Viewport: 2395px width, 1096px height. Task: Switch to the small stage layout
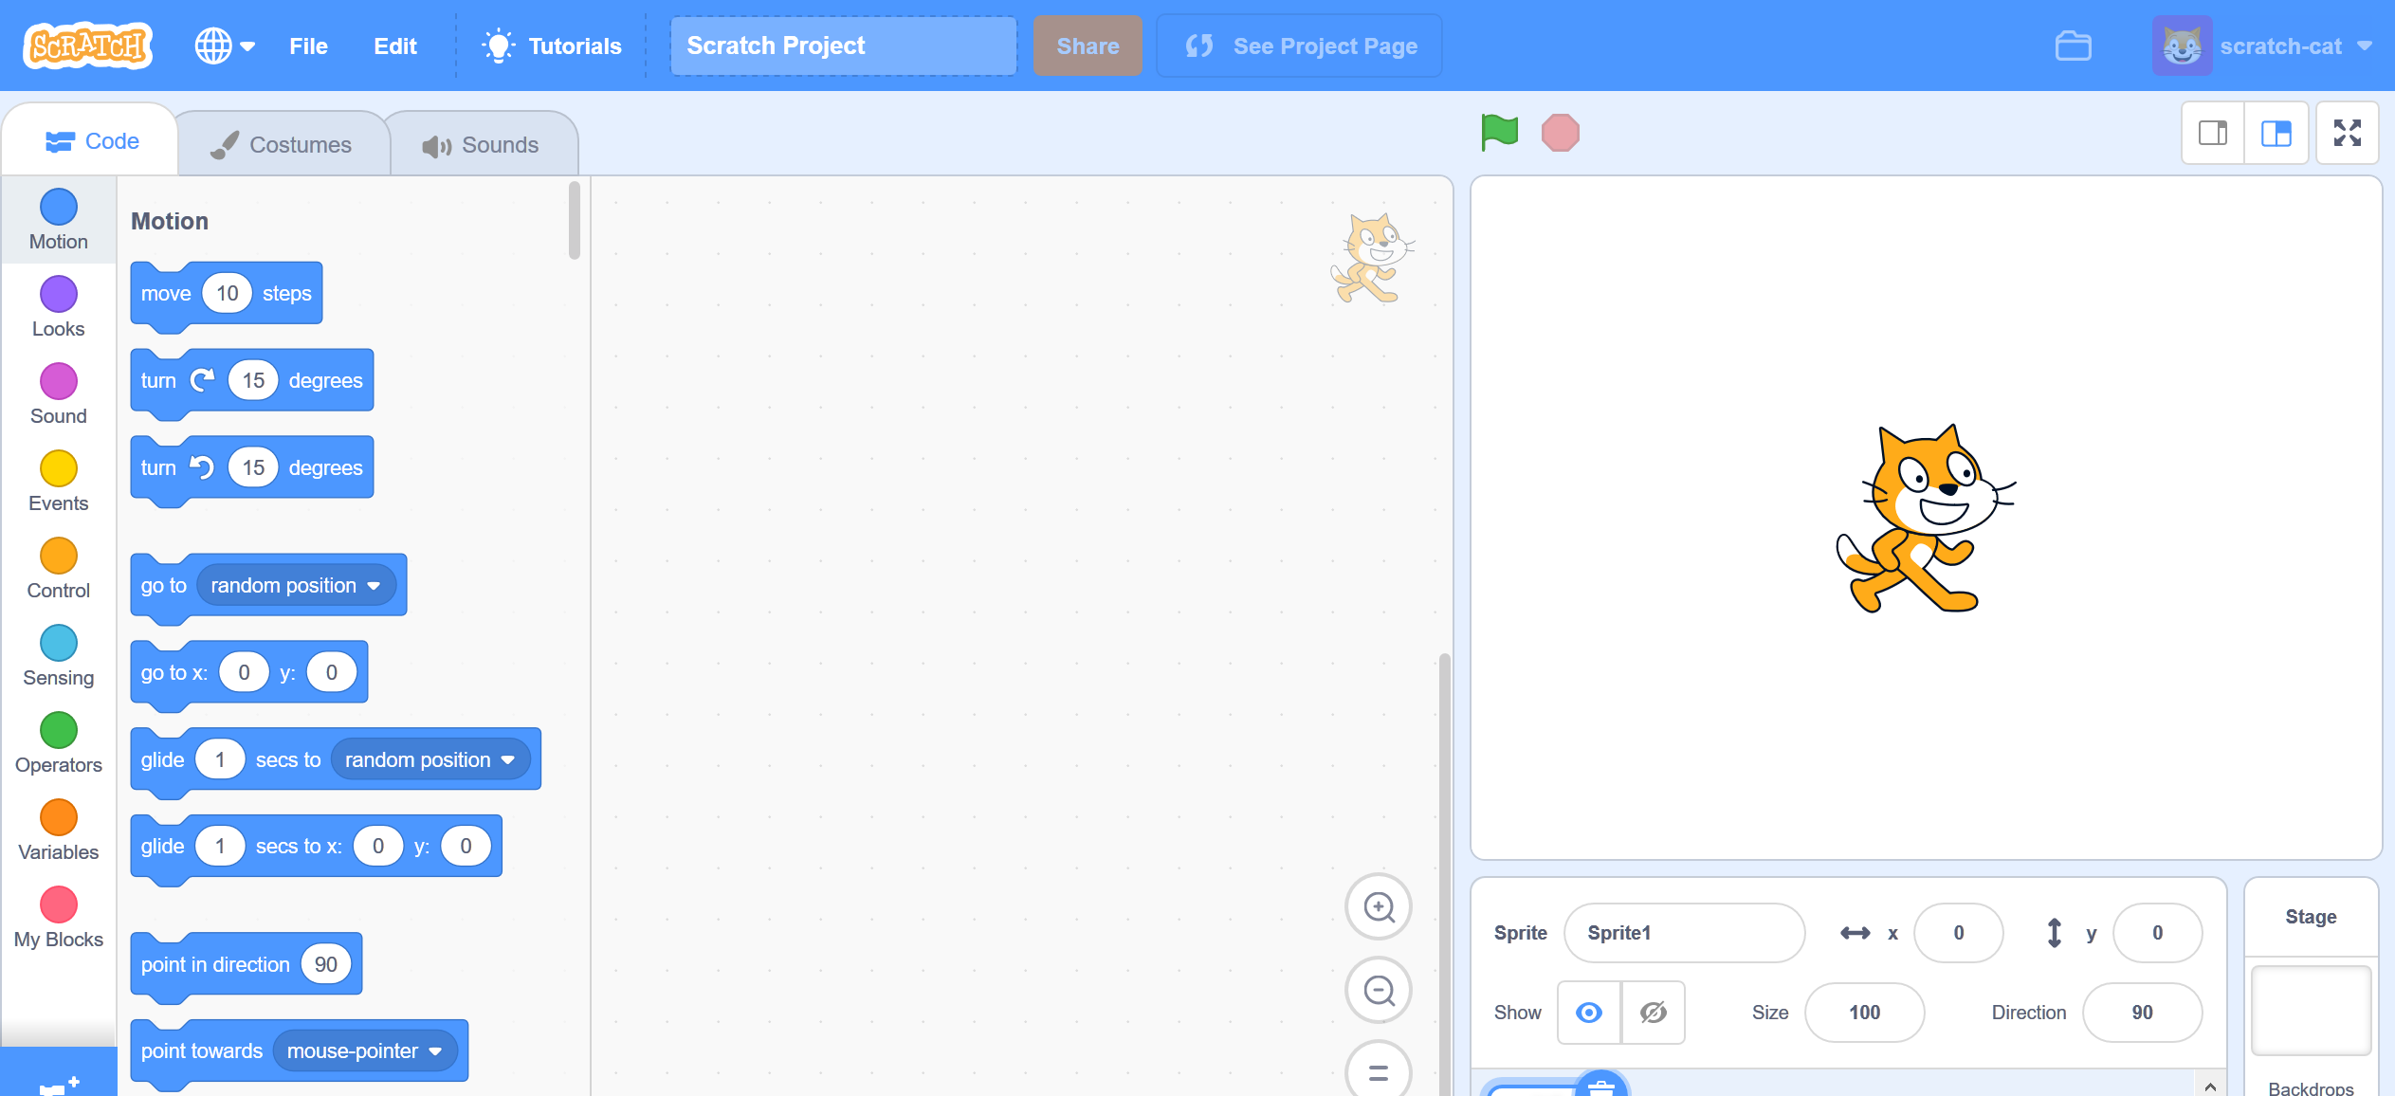[2213, 133]
